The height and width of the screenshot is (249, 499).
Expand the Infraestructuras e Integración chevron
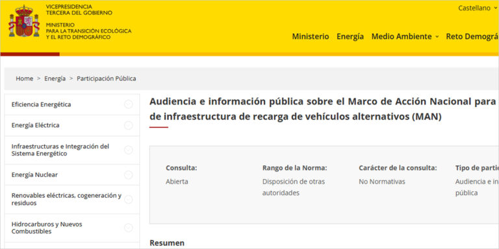click(x=128, y=150)
